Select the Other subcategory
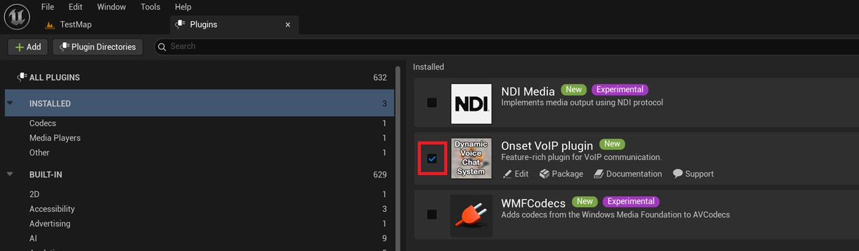 [x=199, y=152]
